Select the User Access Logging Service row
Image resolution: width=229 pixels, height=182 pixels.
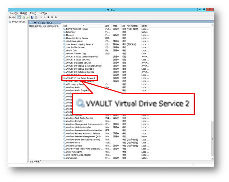[106, 44]
